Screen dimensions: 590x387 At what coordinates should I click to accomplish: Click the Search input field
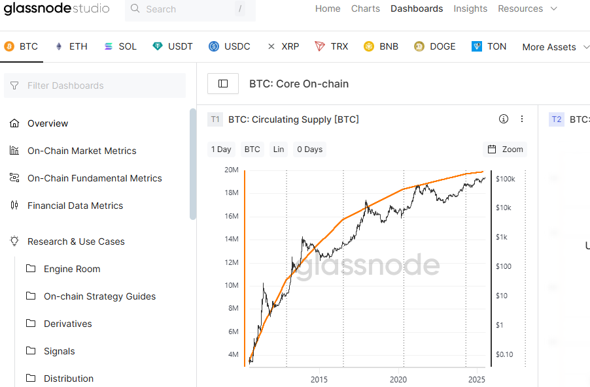click(x=190, y=9)
